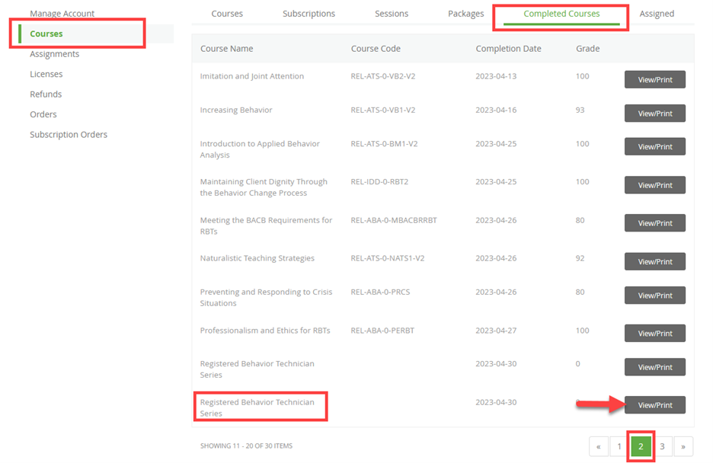Click View/Print for Imitation and Joint Attention
The width and height of the screenshot is (713, 463).
654,80
